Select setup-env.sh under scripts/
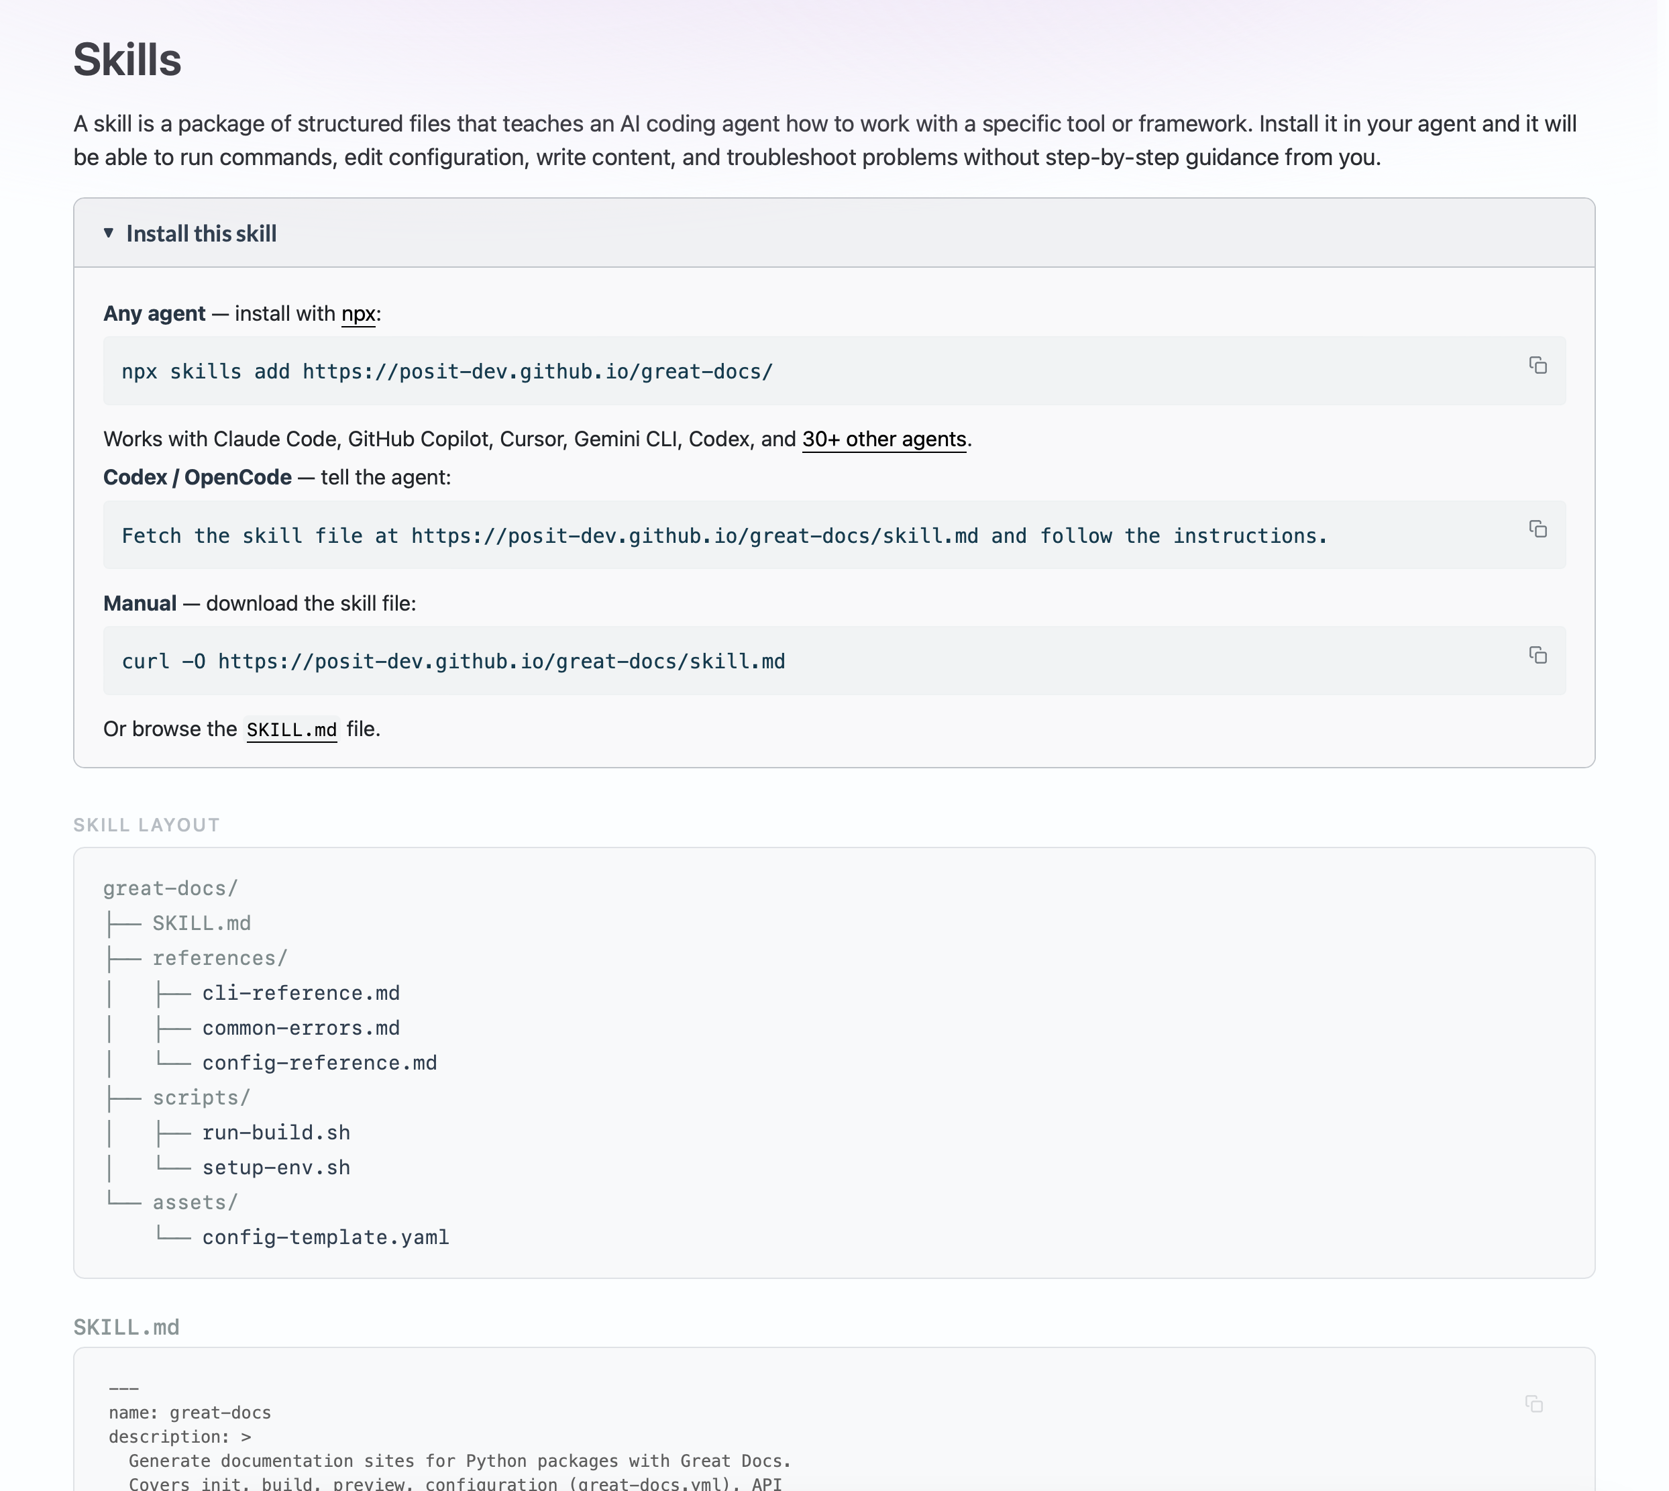The height and width of the screenshot is (1491, 1669). tap(276, 1168)
